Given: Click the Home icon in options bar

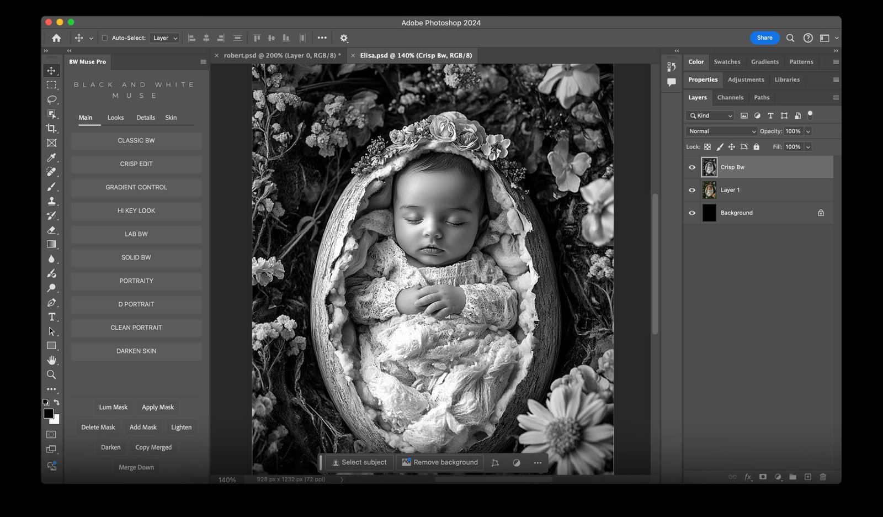Looking at the screenshot, I should 56,38.
